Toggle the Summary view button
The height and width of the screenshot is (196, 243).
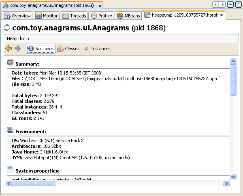pyautogui.click(x=40, y=49)
